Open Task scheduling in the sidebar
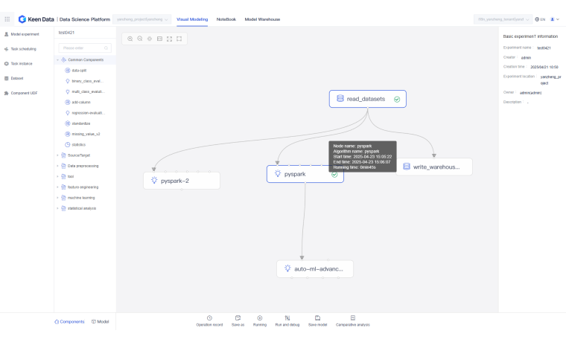 pyautogui.click(x=23, y=49)
